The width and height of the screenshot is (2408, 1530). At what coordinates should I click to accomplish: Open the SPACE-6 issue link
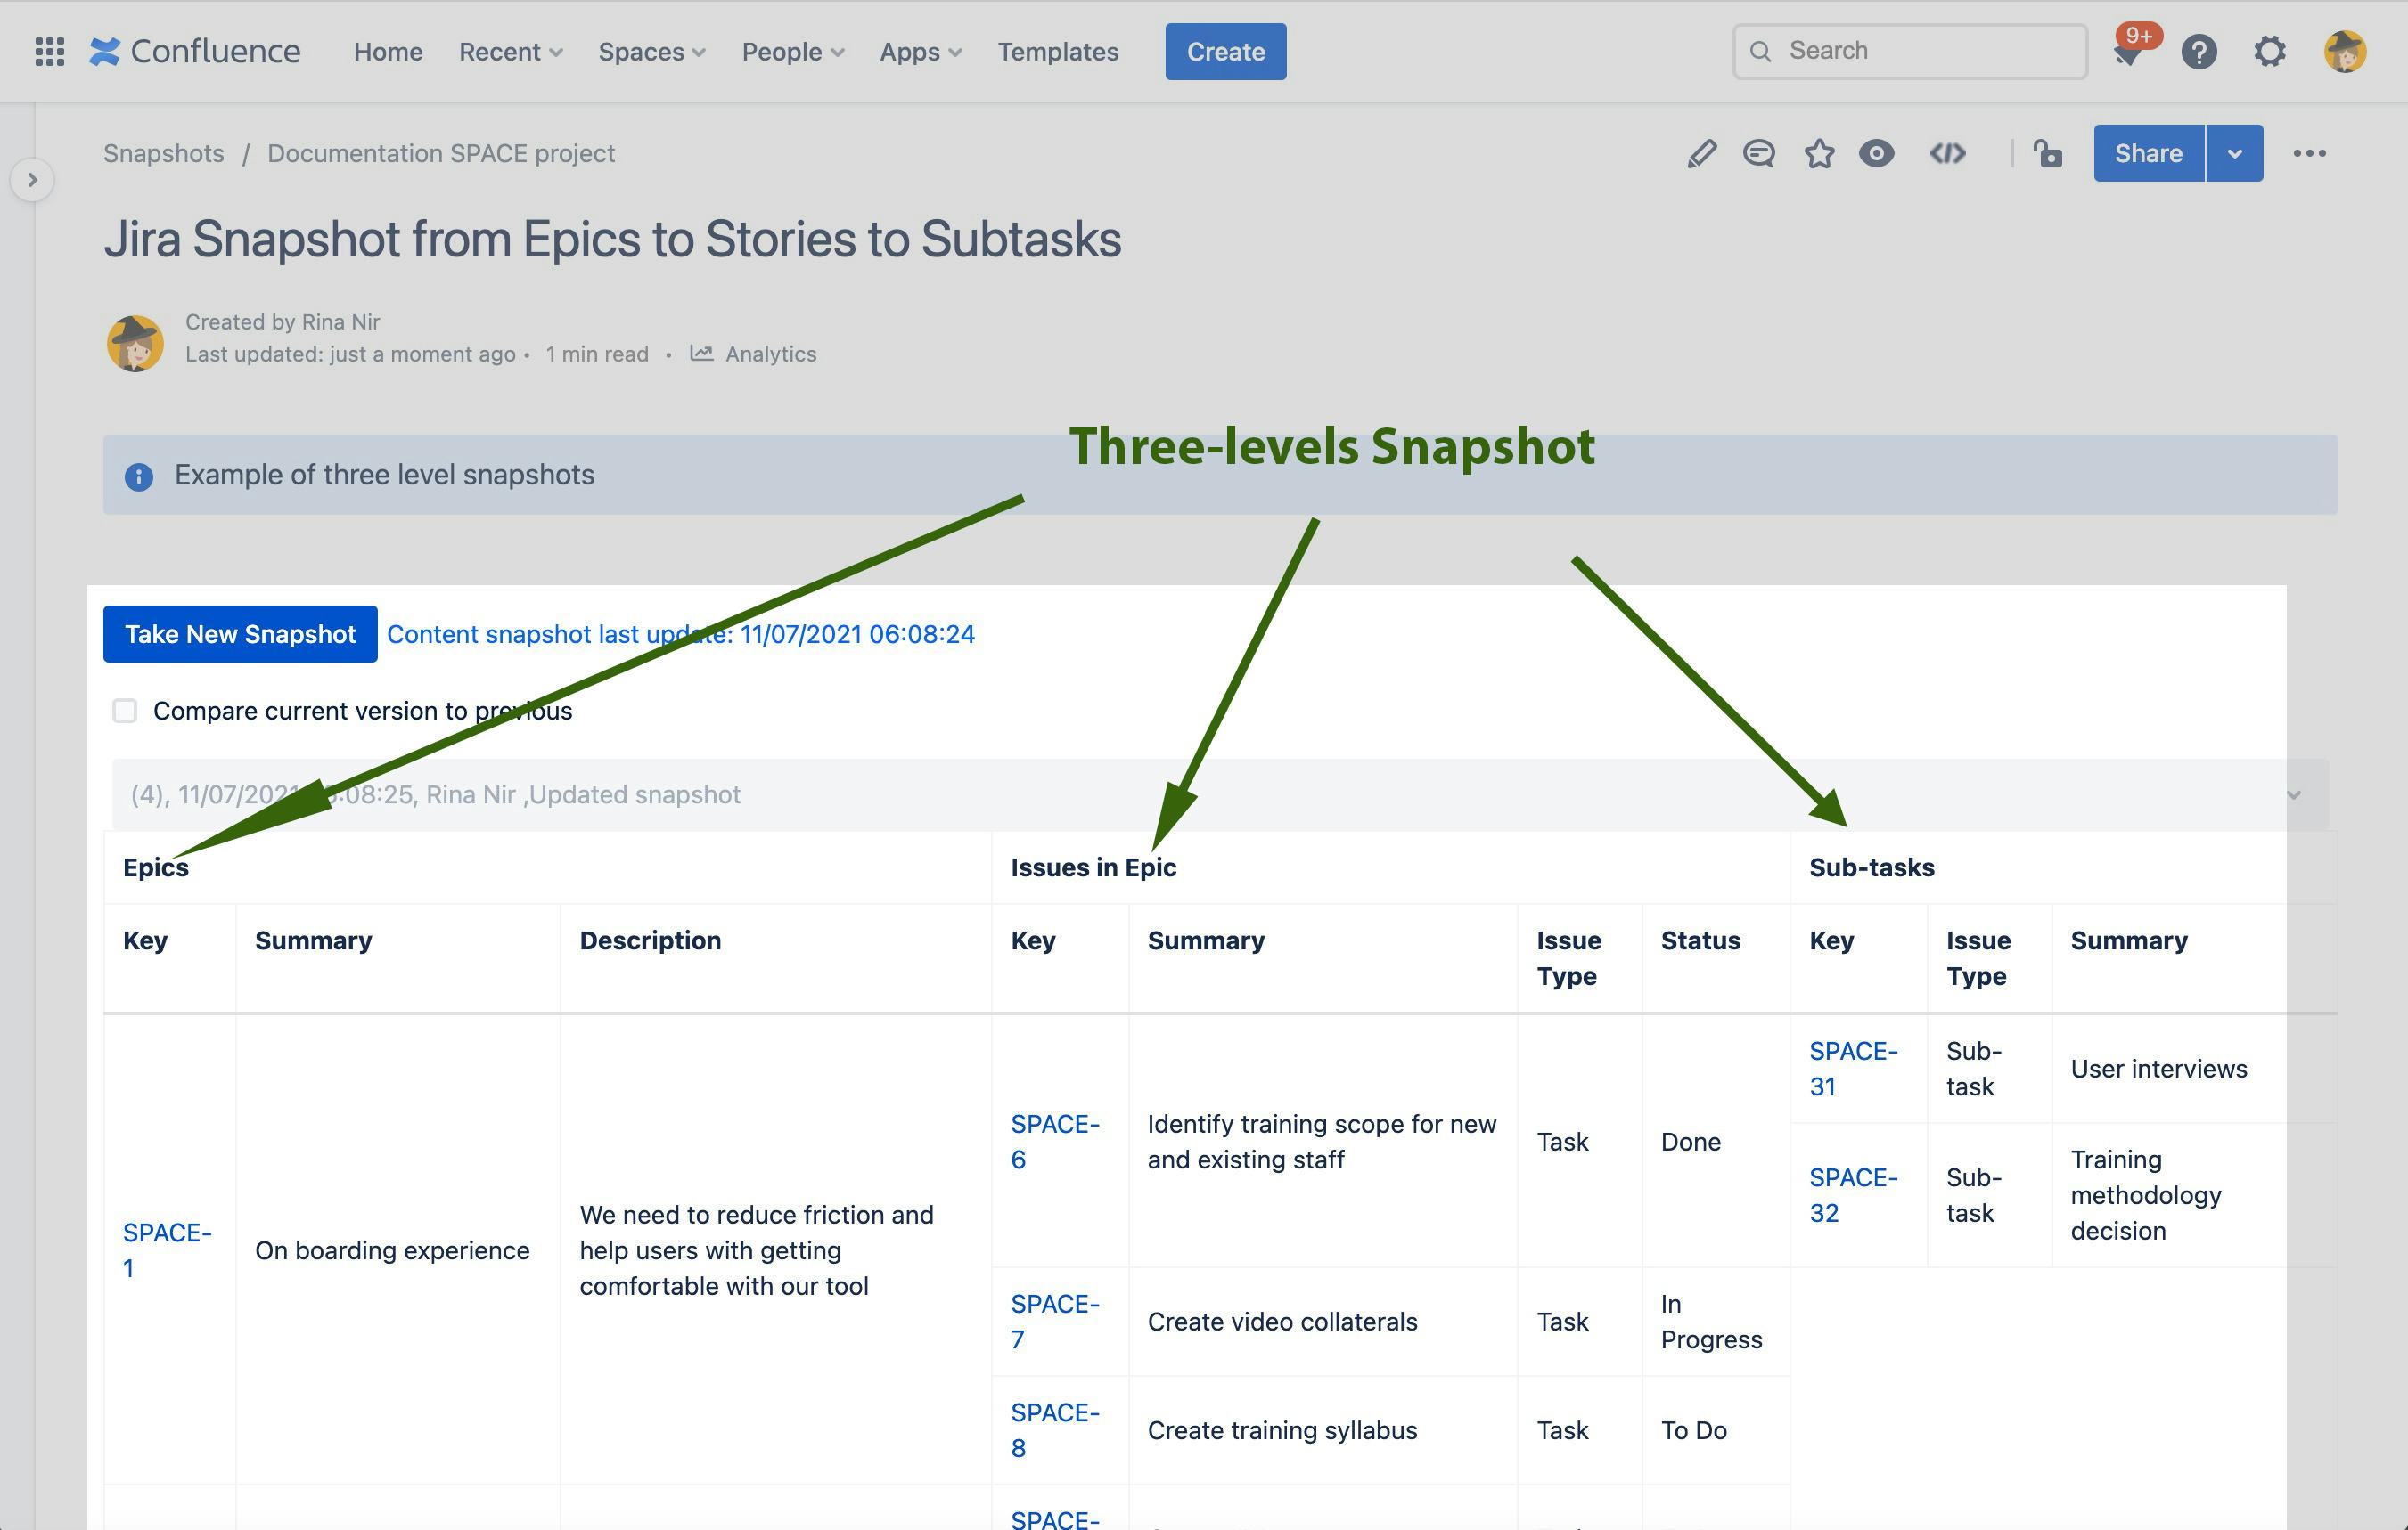tap(1055, 1141)
